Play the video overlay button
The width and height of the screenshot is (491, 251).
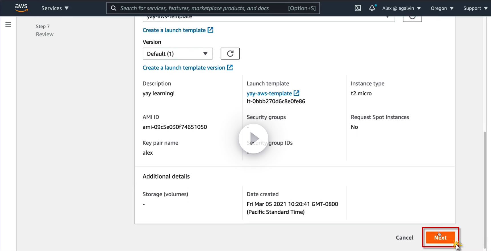point(253,139)
